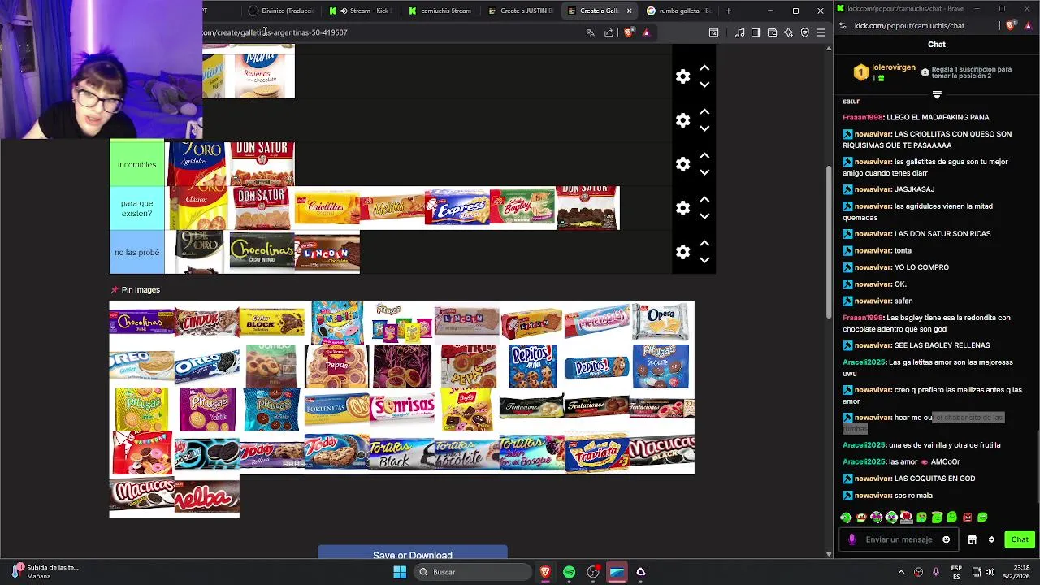
Task: Move the no las probé row up
Action: (x=704, y=244)
